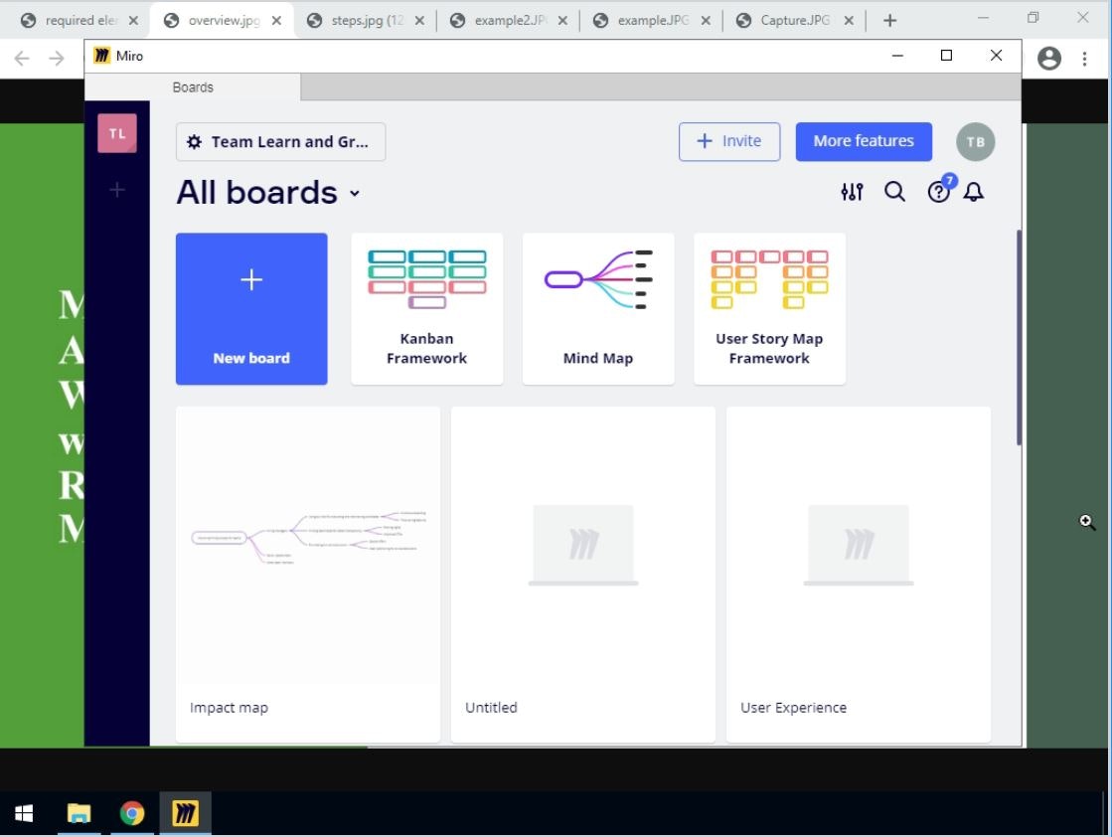Open notifications bell icon
The height and width of the screenshot is (837, 1112).
pyautogui.click(x=974, y=192)
